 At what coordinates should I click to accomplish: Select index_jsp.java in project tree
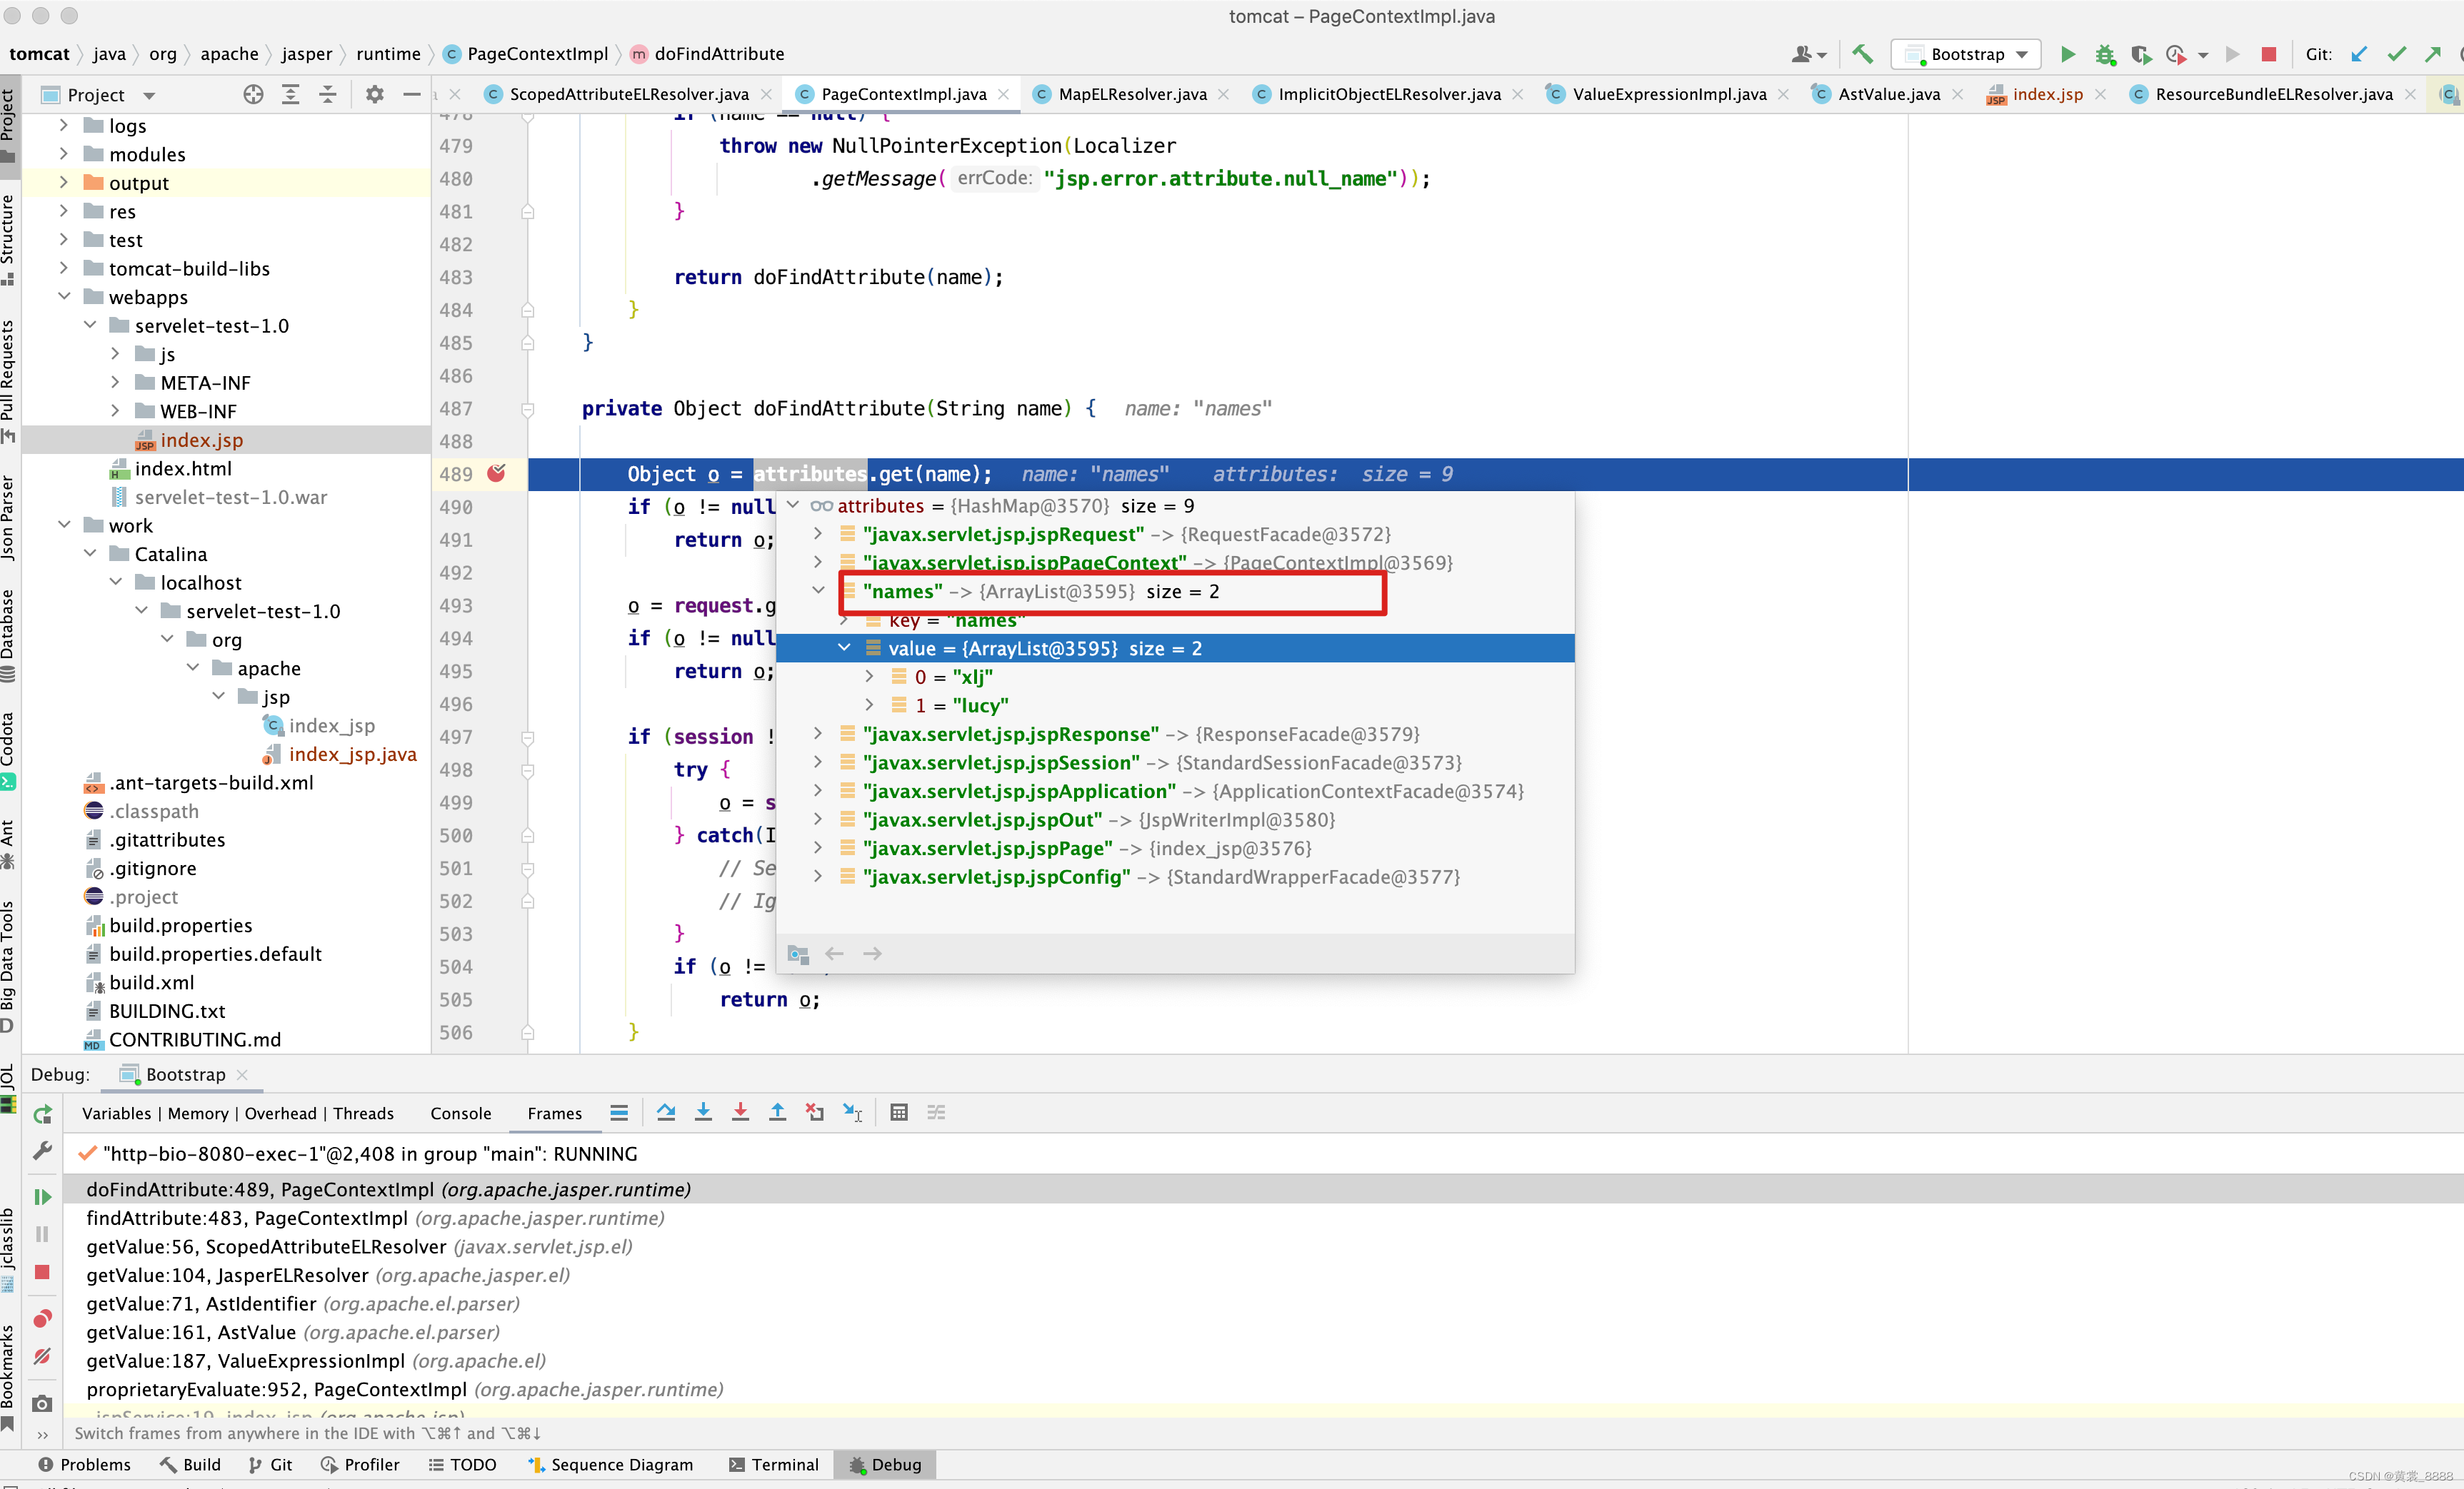[352, 754]
